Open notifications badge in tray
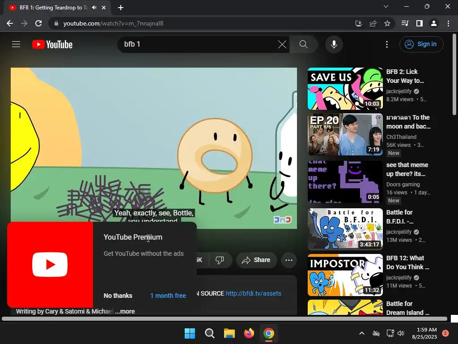The height and width of the screenshot is (344, 458). click(445, 333)
